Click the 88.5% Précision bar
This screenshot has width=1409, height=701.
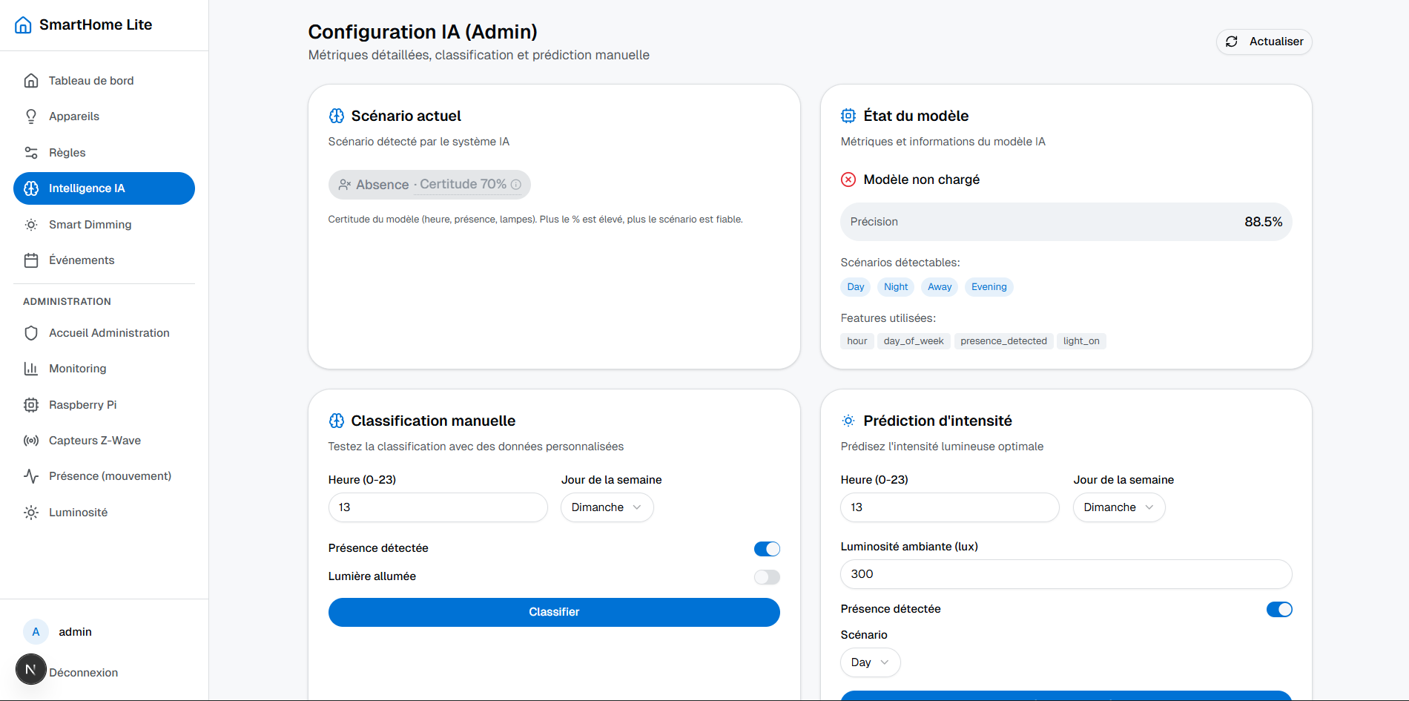[x=1066, y=221]
